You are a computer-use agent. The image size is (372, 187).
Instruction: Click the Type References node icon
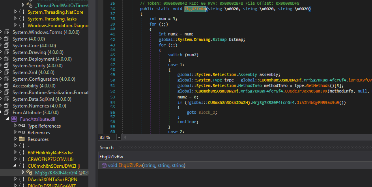point(21,126)
